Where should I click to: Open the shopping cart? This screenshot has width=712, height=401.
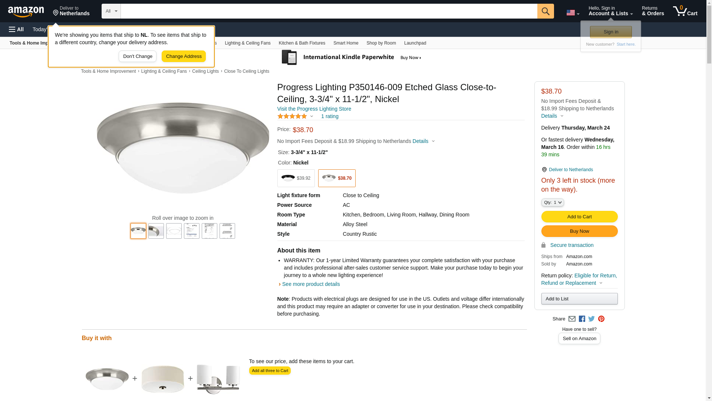[685, 11]
